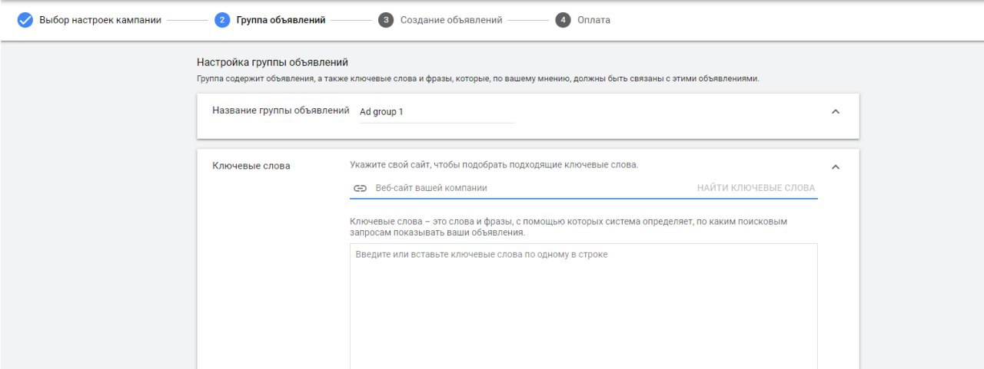Image resolution: width=984 pixels, height=369 pixels.
Task: Click the 'Настройка группы объявлений' heading
Action: [273, 62]
